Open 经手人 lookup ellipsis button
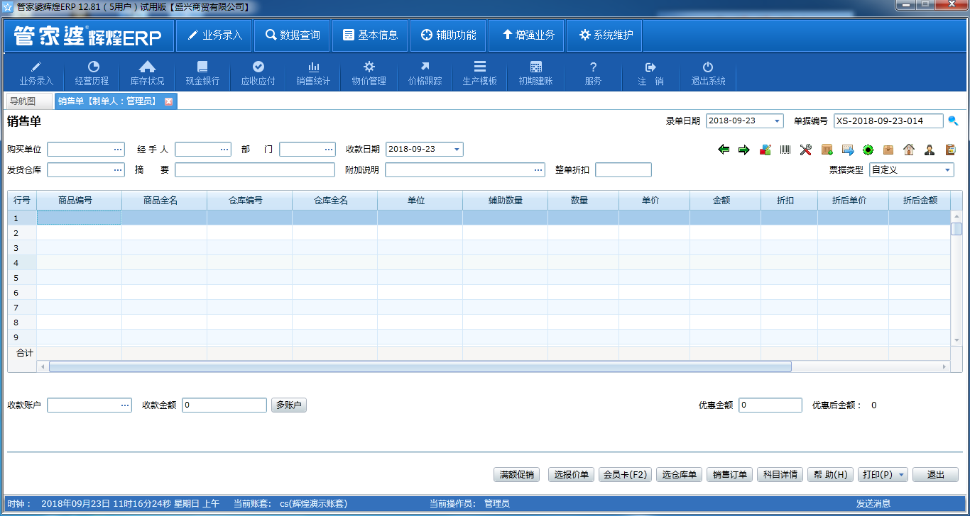This screenshot has width=970, height=516. click(224, 150)
